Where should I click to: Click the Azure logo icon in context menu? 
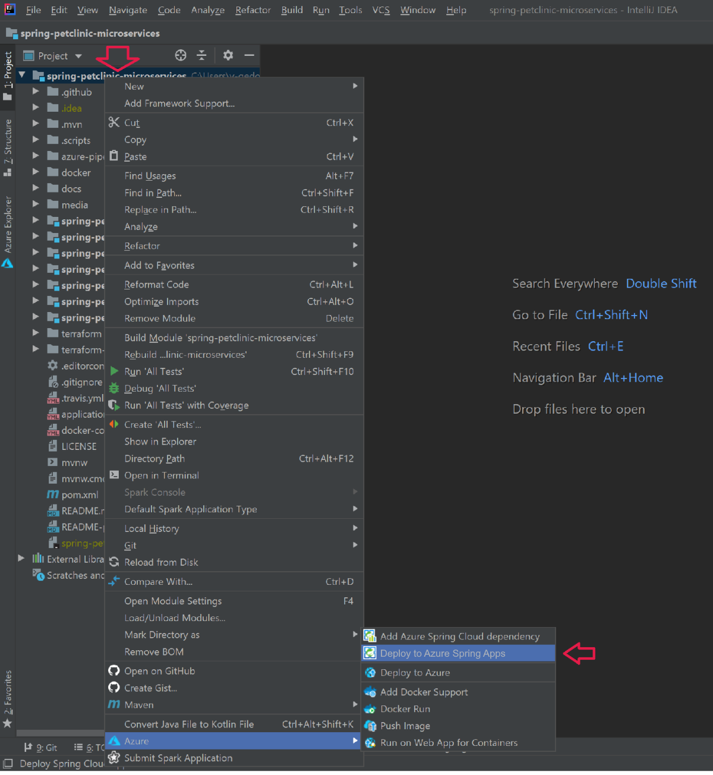tap(114, 741)
